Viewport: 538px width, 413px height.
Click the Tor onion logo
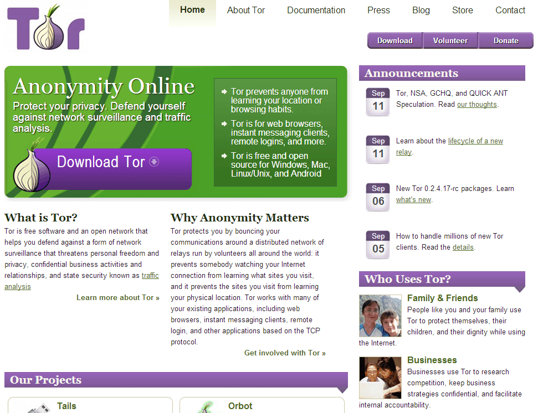coord(46,27)
